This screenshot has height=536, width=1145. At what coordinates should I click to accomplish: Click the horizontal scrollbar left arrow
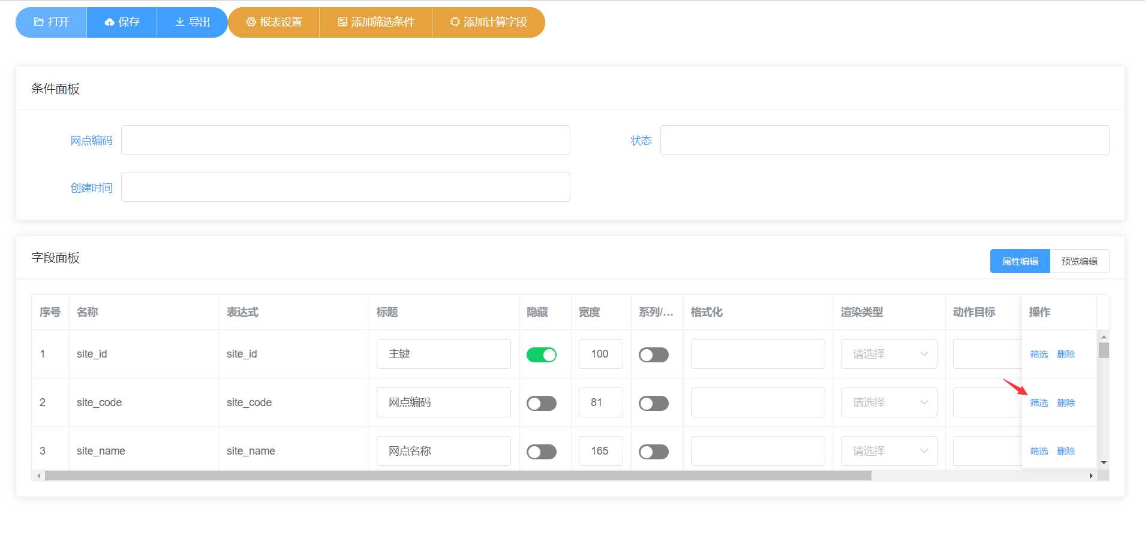click(39, 476)
